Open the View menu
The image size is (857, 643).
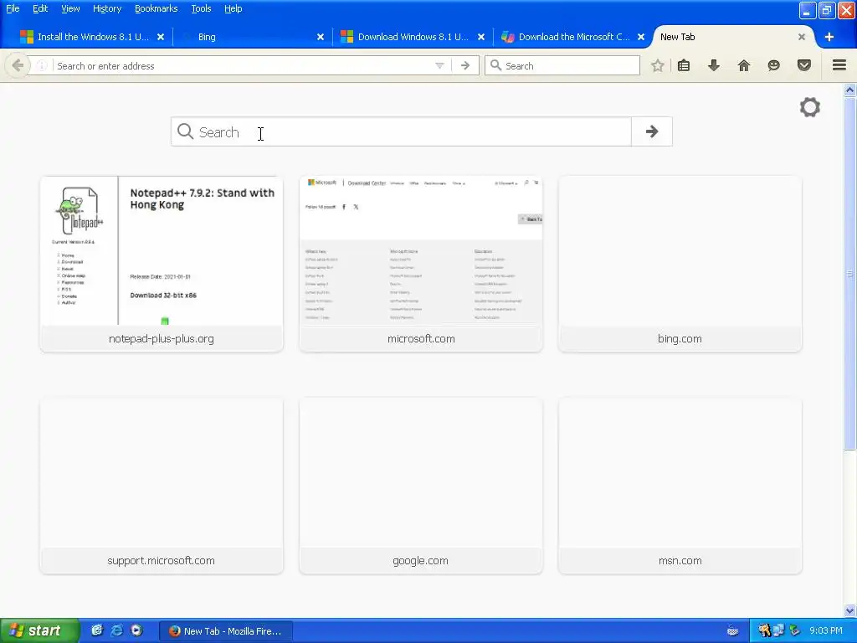[70, 8]
